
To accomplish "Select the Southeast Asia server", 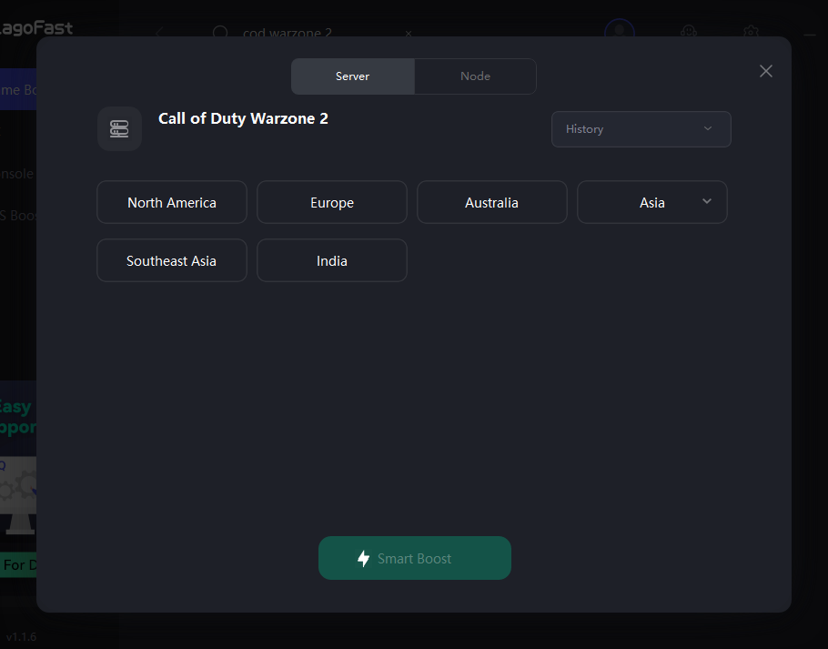I will (x=172, y=260).
